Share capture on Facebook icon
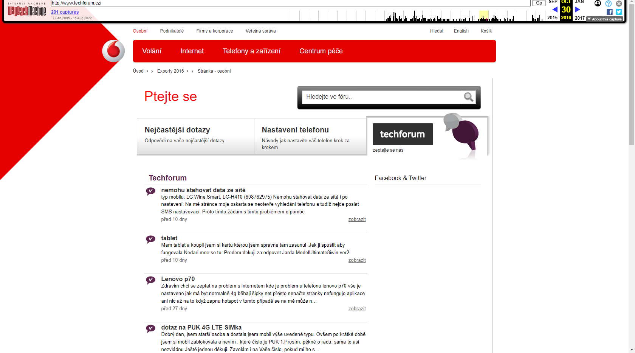Image resolution: width=635 pixels, height=353 pixels. 610,12
